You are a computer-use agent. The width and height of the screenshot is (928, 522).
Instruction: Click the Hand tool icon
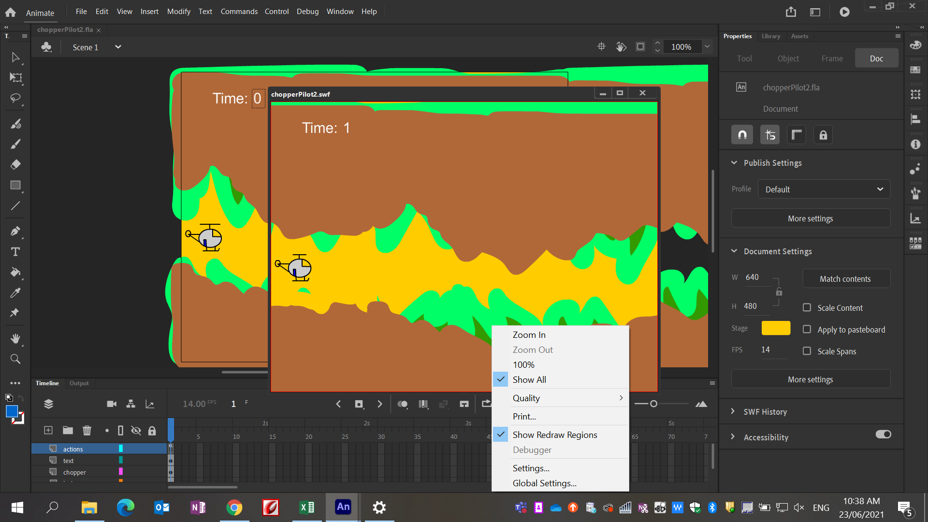click(15, 338)
